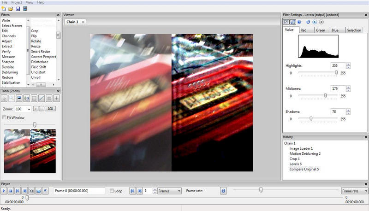This screenshot has height=211, width=369.
Task: Select the arrow pointer tool in Tools panel
Action: click(4, 98)
